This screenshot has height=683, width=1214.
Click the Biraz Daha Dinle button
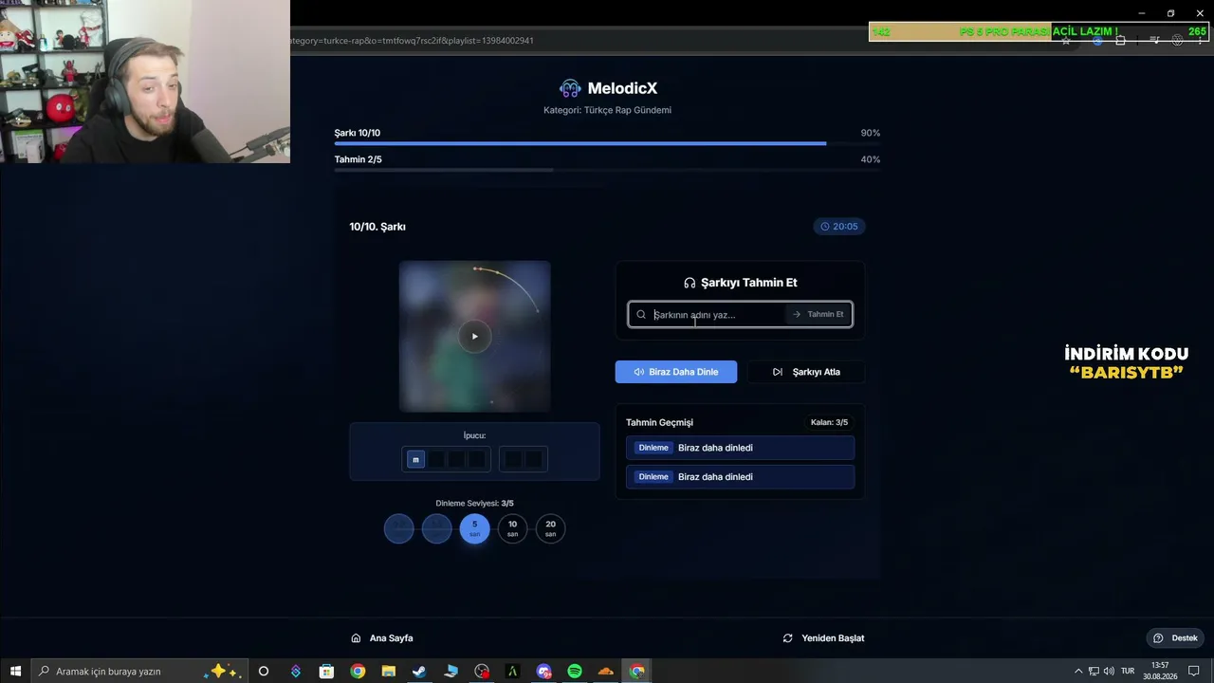point(675,372)
